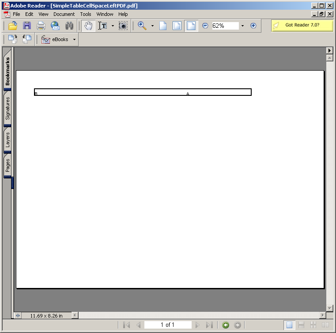Click the zoom out minus button
The width and height of the screenshot is (336, 333).
tap(205, 26)
